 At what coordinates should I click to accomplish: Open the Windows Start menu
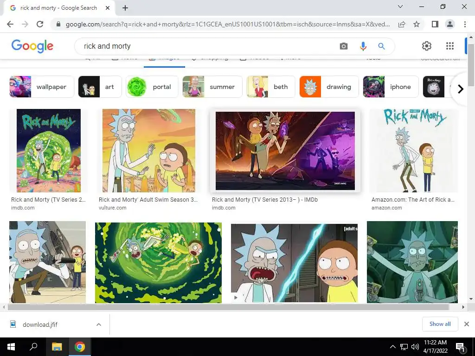pos(11,347)
